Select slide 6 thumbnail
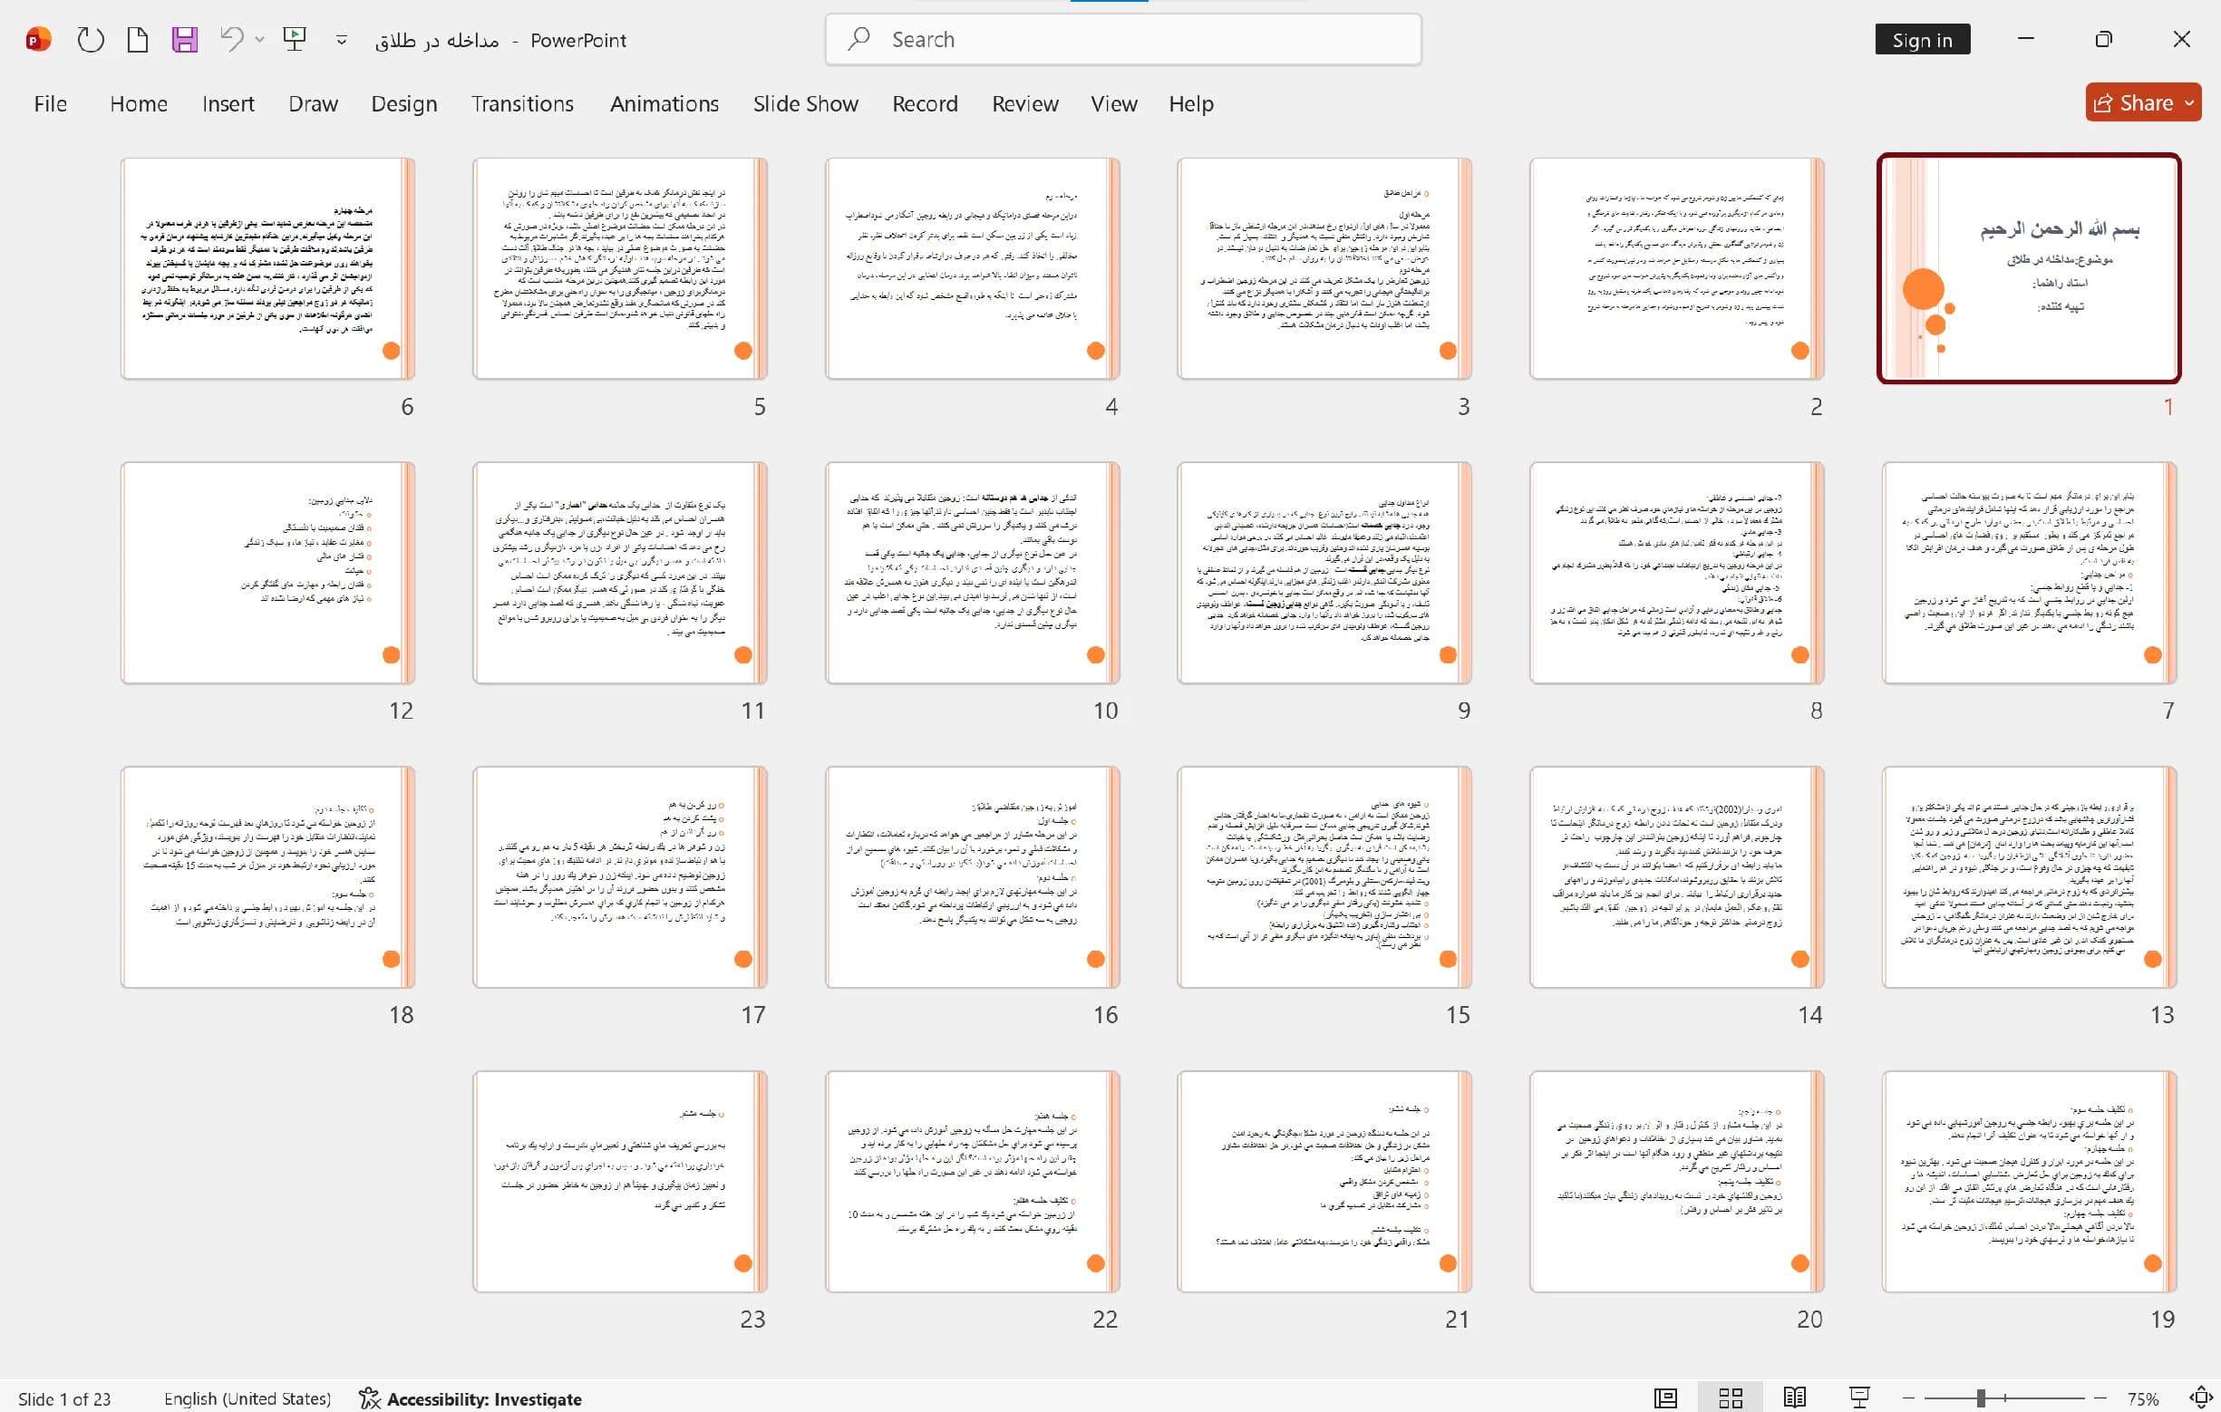 click(x=267, y=268)
